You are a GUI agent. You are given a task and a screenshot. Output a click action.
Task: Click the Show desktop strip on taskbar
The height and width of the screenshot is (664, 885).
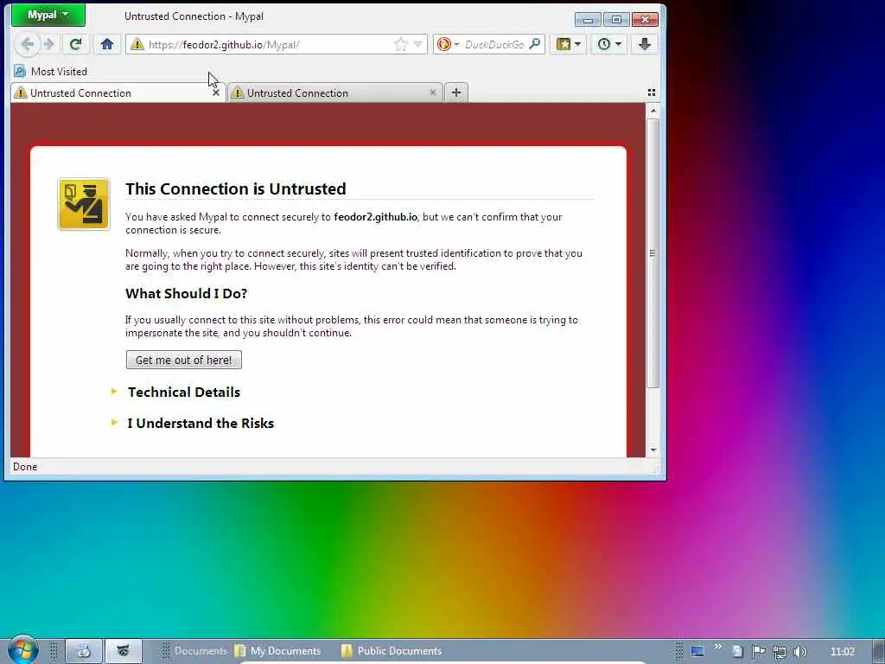pos(879,652)
